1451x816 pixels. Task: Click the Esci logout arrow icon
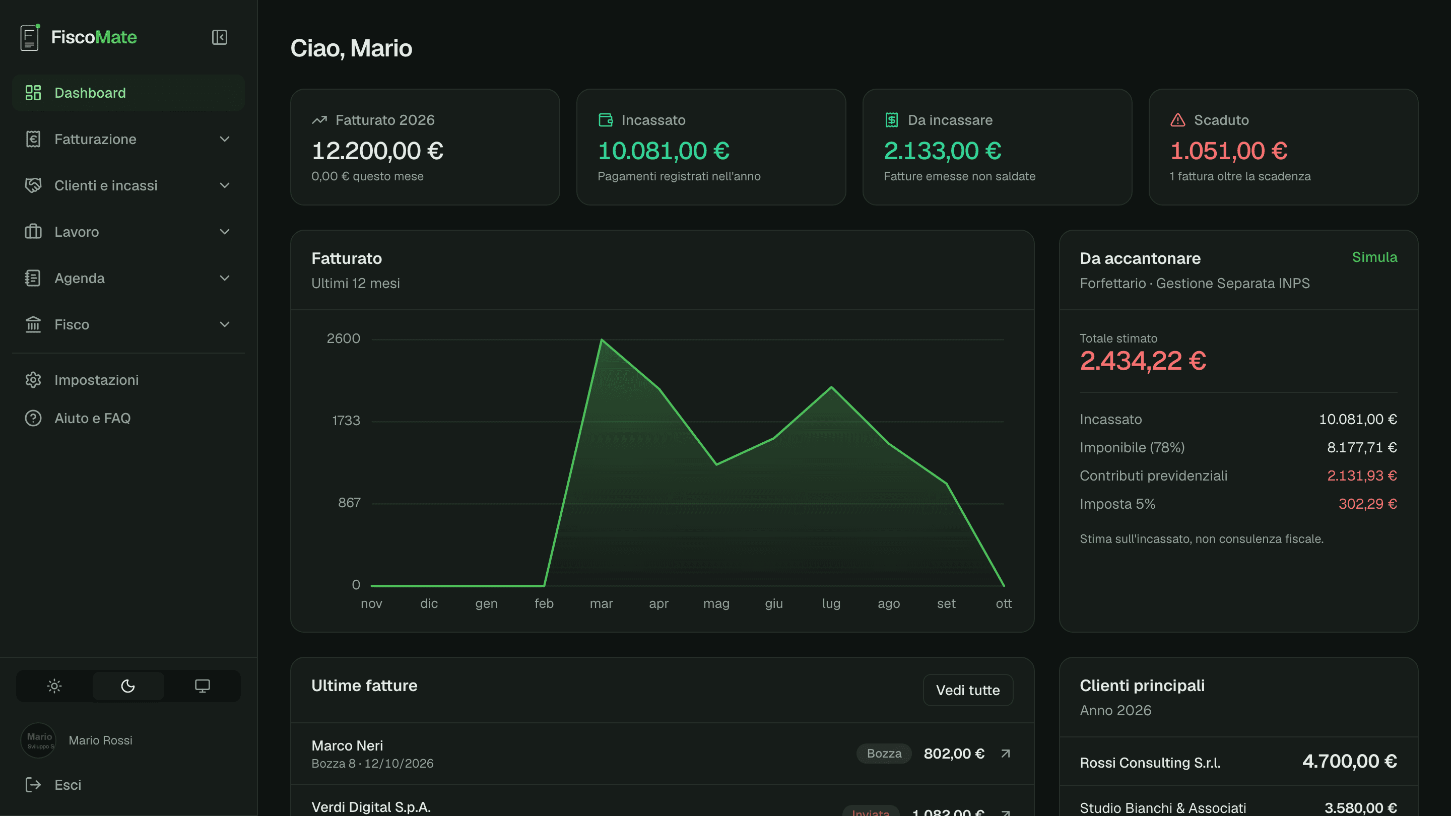[33, 785]
